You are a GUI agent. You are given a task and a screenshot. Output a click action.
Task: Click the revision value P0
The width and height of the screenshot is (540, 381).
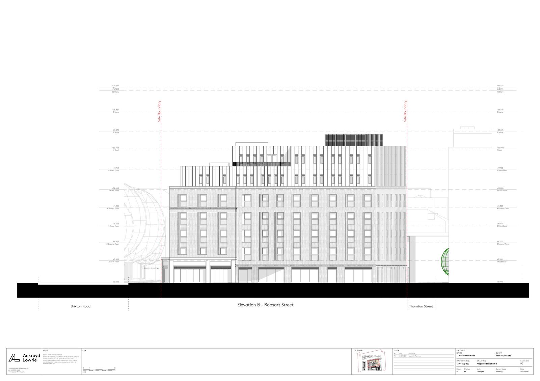522,364
